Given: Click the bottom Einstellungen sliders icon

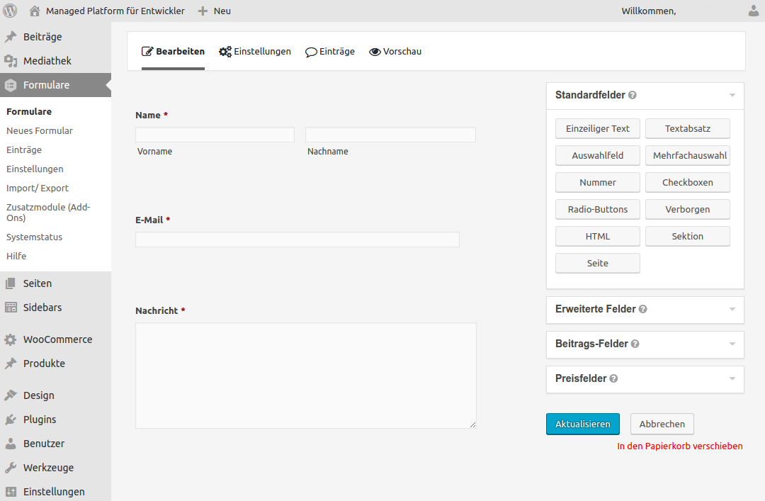Looking at the screenshot, I should pyautogui.click(x=11, y=492).
